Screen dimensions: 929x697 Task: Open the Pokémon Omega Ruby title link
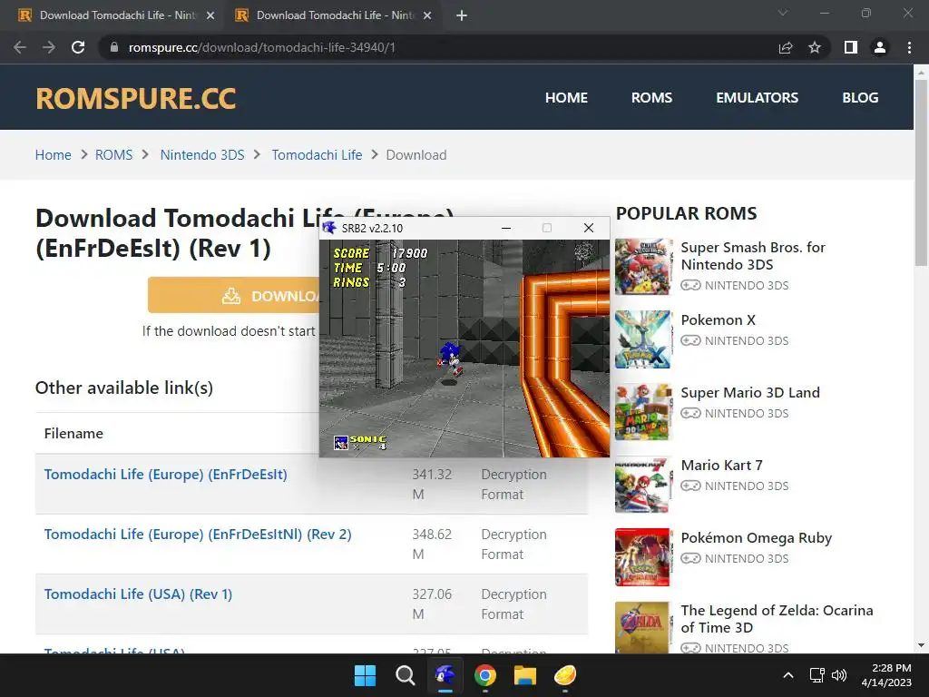756,538
